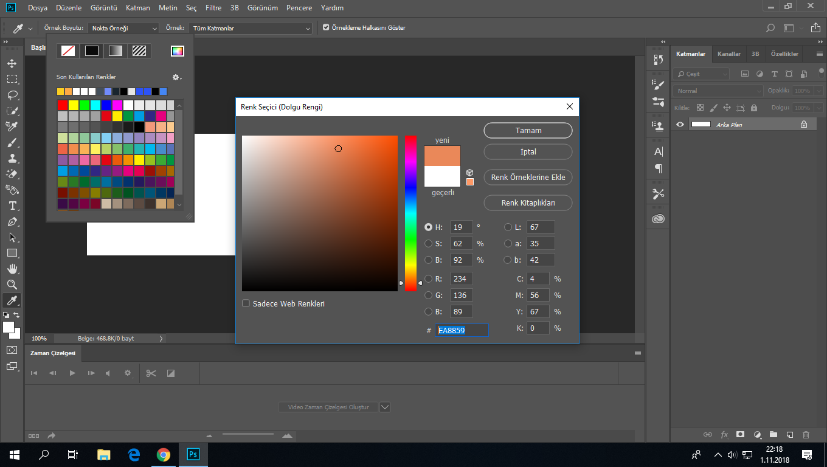Select the Zoom magnifier tool
The height and width of the screenshot is (467, 827).
click(x=12, y=285)
